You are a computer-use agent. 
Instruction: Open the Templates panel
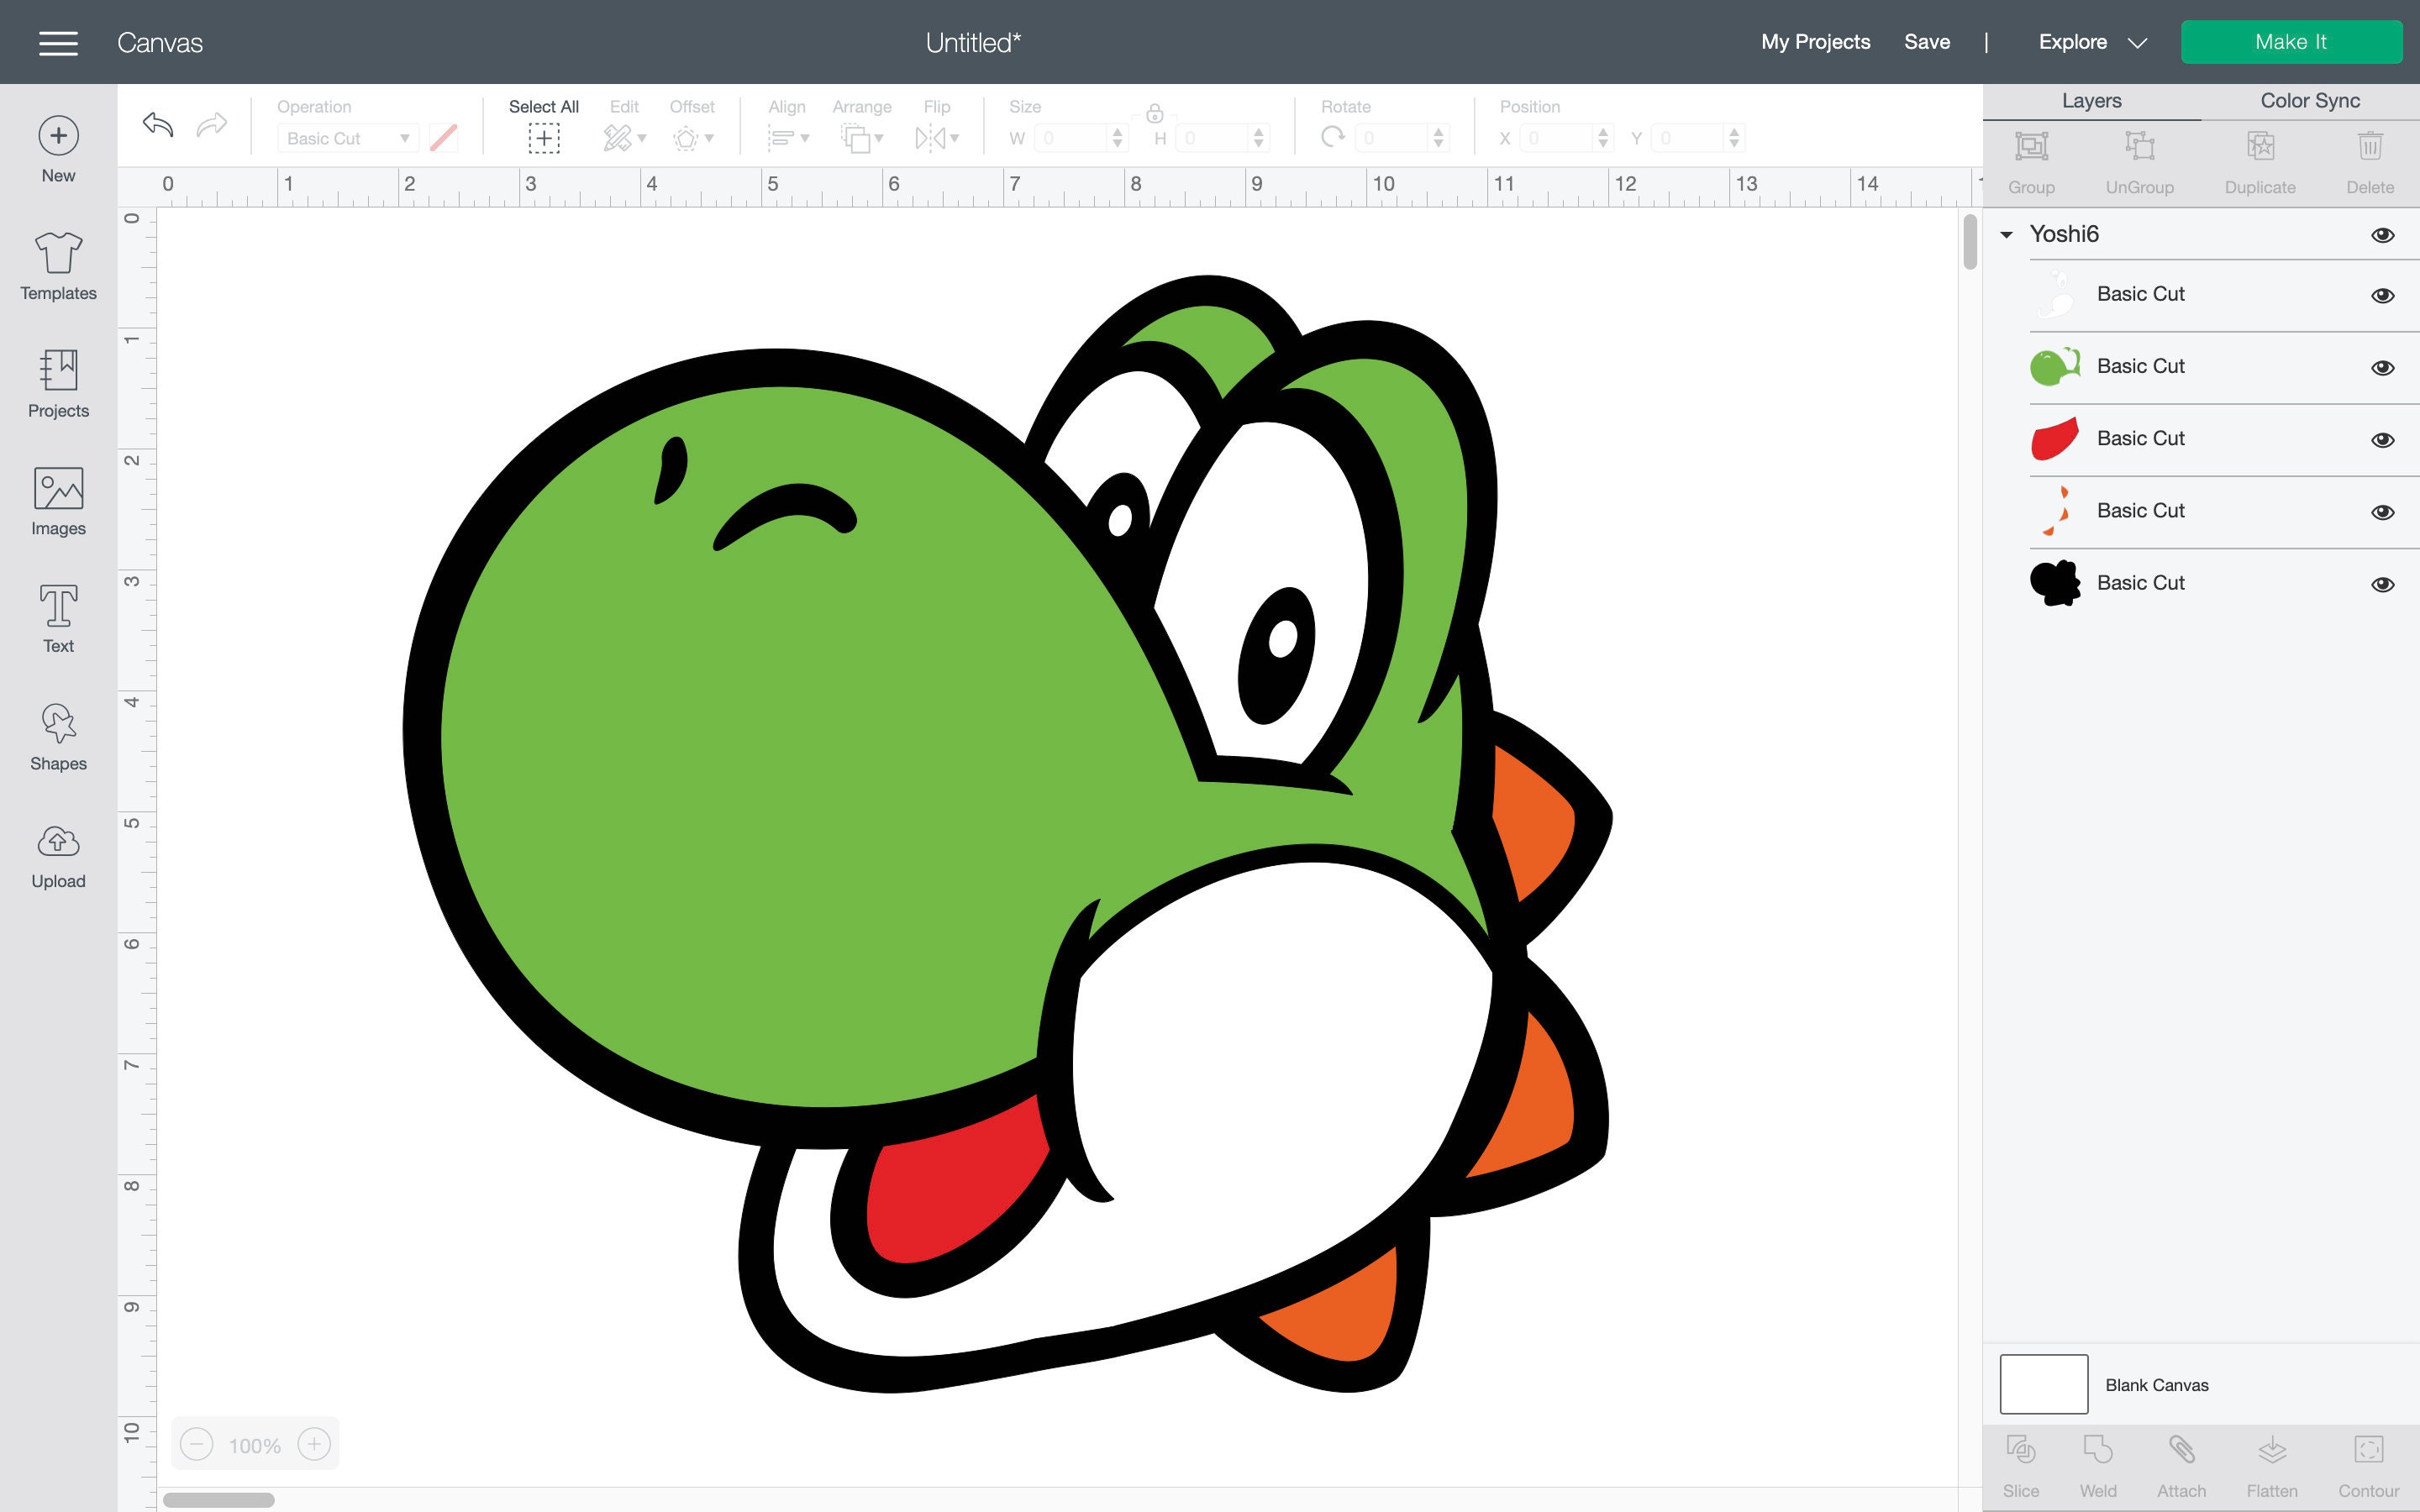58,266
